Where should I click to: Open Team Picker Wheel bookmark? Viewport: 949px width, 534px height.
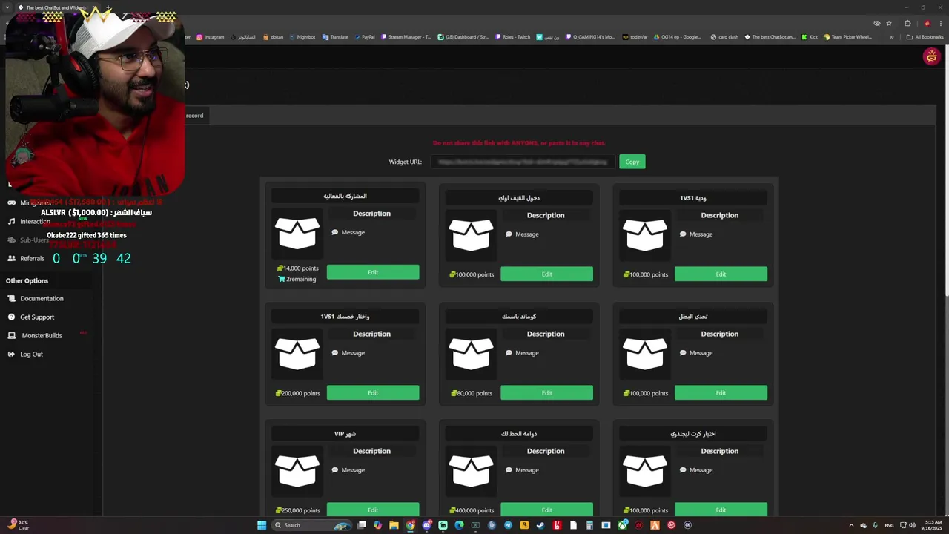tap(847, 37)
